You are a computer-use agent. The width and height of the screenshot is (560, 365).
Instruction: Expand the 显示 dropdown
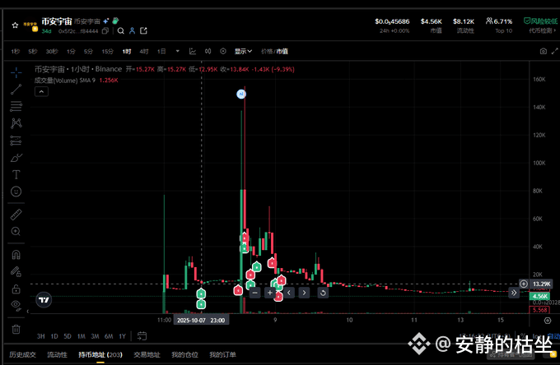point(243,51)
